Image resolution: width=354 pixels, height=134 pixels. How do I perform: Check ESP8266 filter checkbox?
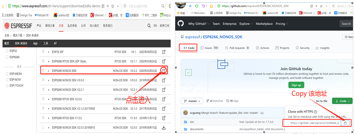click(x=7, y=57)
